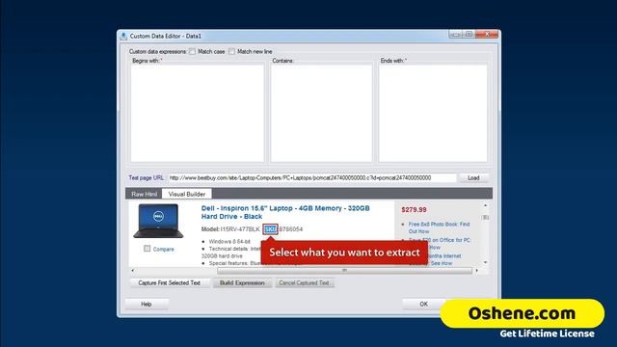The height and width of the screenshot is (347, 617).
Task: Switch to the Raw Html tab
Action: (x=144, y=194)
